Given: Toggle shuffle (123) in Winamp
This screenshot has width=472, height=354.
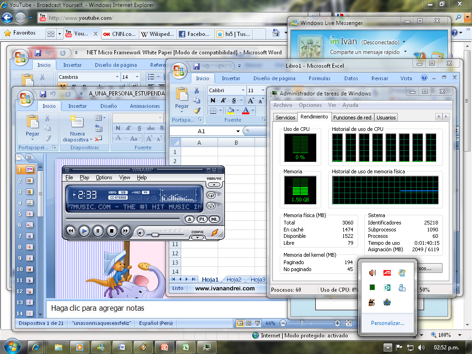Looking at the screenshot, I should pos(211,206).
